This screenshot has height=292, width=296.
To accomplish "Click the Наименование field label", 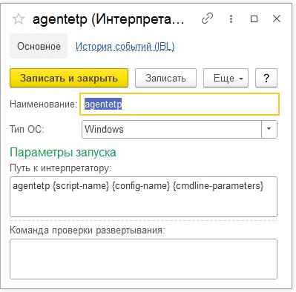I will (x=44, y=104).
